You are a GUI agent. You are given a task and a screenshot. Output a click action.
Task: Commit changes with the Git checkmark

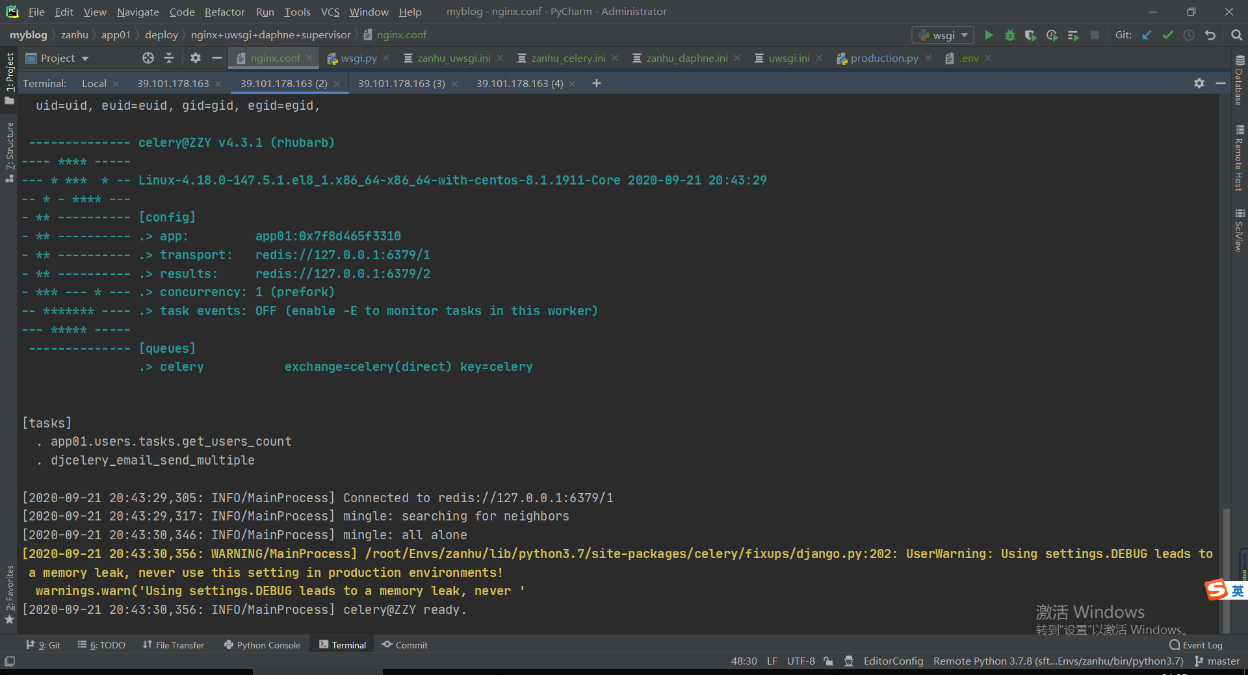pos(1167,35)
